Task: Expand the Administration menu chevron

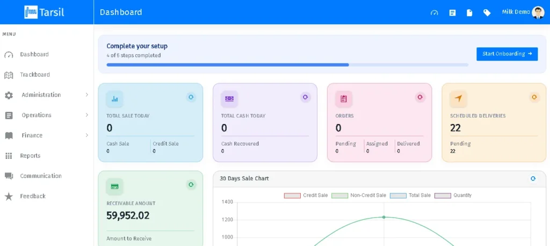Action: coord(86,95)
